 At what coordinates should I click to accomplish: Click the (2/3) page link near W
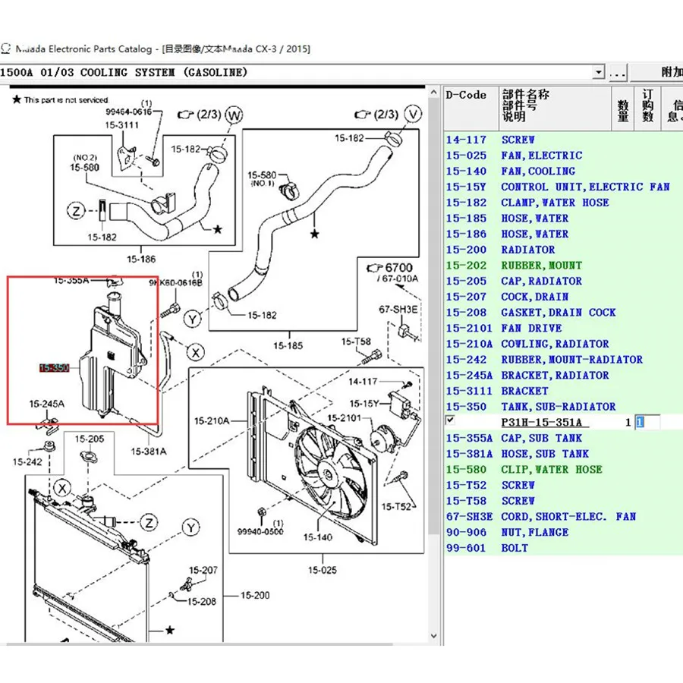point(201,115)
